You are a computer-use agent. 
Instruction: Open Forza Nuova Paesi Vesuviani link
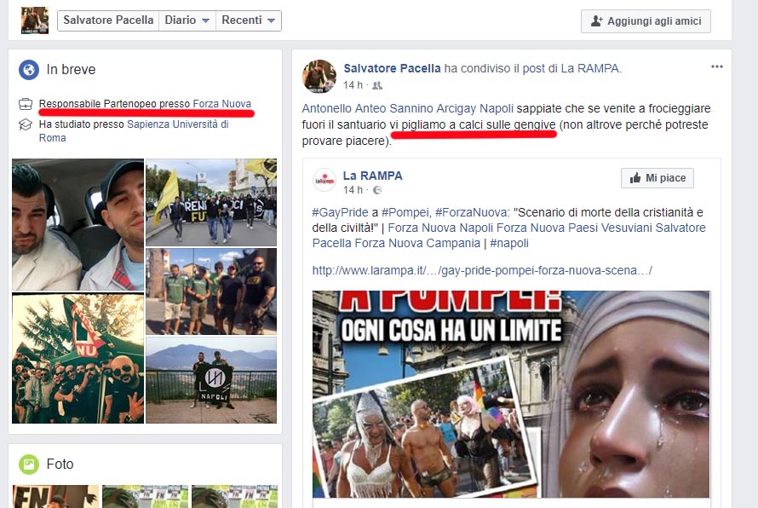(x=573, y=228)
